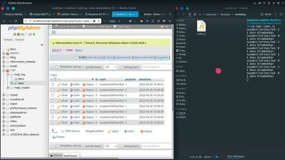The height and width of the screenshot is (160, 285).
Task: Click Buat kode PHP link
Action: click(x=144, y=57)
